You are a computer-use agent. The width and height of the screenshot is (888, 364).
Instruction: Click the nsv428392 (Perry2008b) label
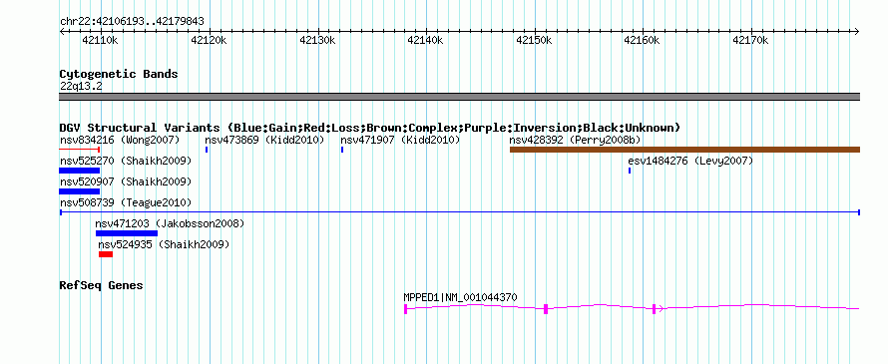pos(575,140)
